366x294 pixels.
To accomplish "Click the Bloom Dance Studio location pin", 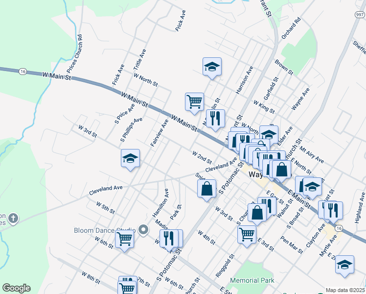I will [143, 230].
